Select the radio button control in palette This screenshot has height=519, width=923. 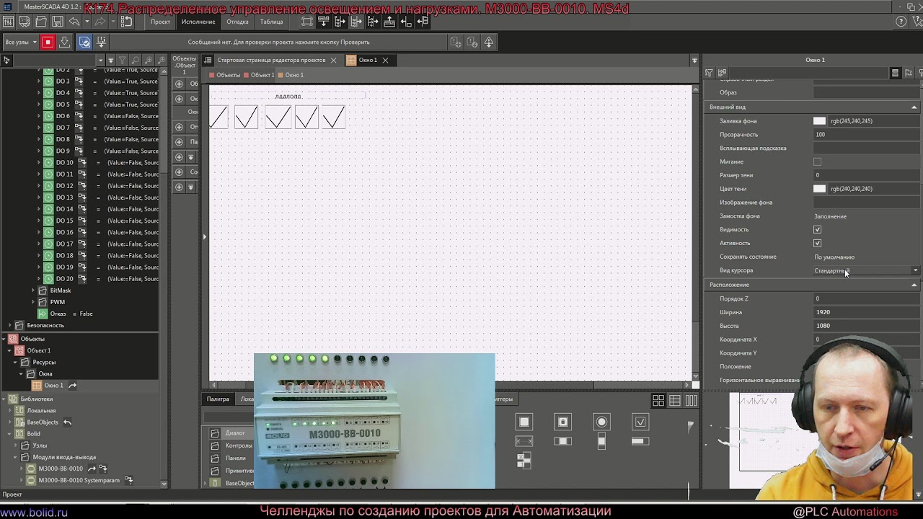point(601,422)
